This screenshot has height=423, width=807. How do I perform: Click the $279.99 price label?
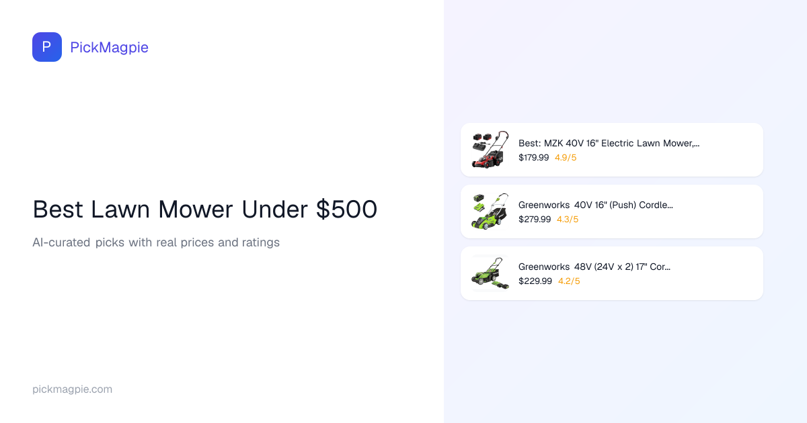click(535, 220)
